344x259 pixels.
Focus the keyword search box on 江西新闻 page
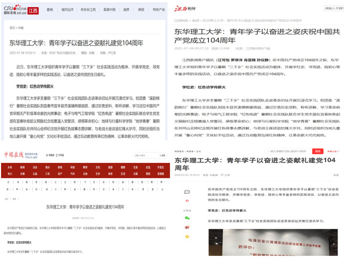334,8
